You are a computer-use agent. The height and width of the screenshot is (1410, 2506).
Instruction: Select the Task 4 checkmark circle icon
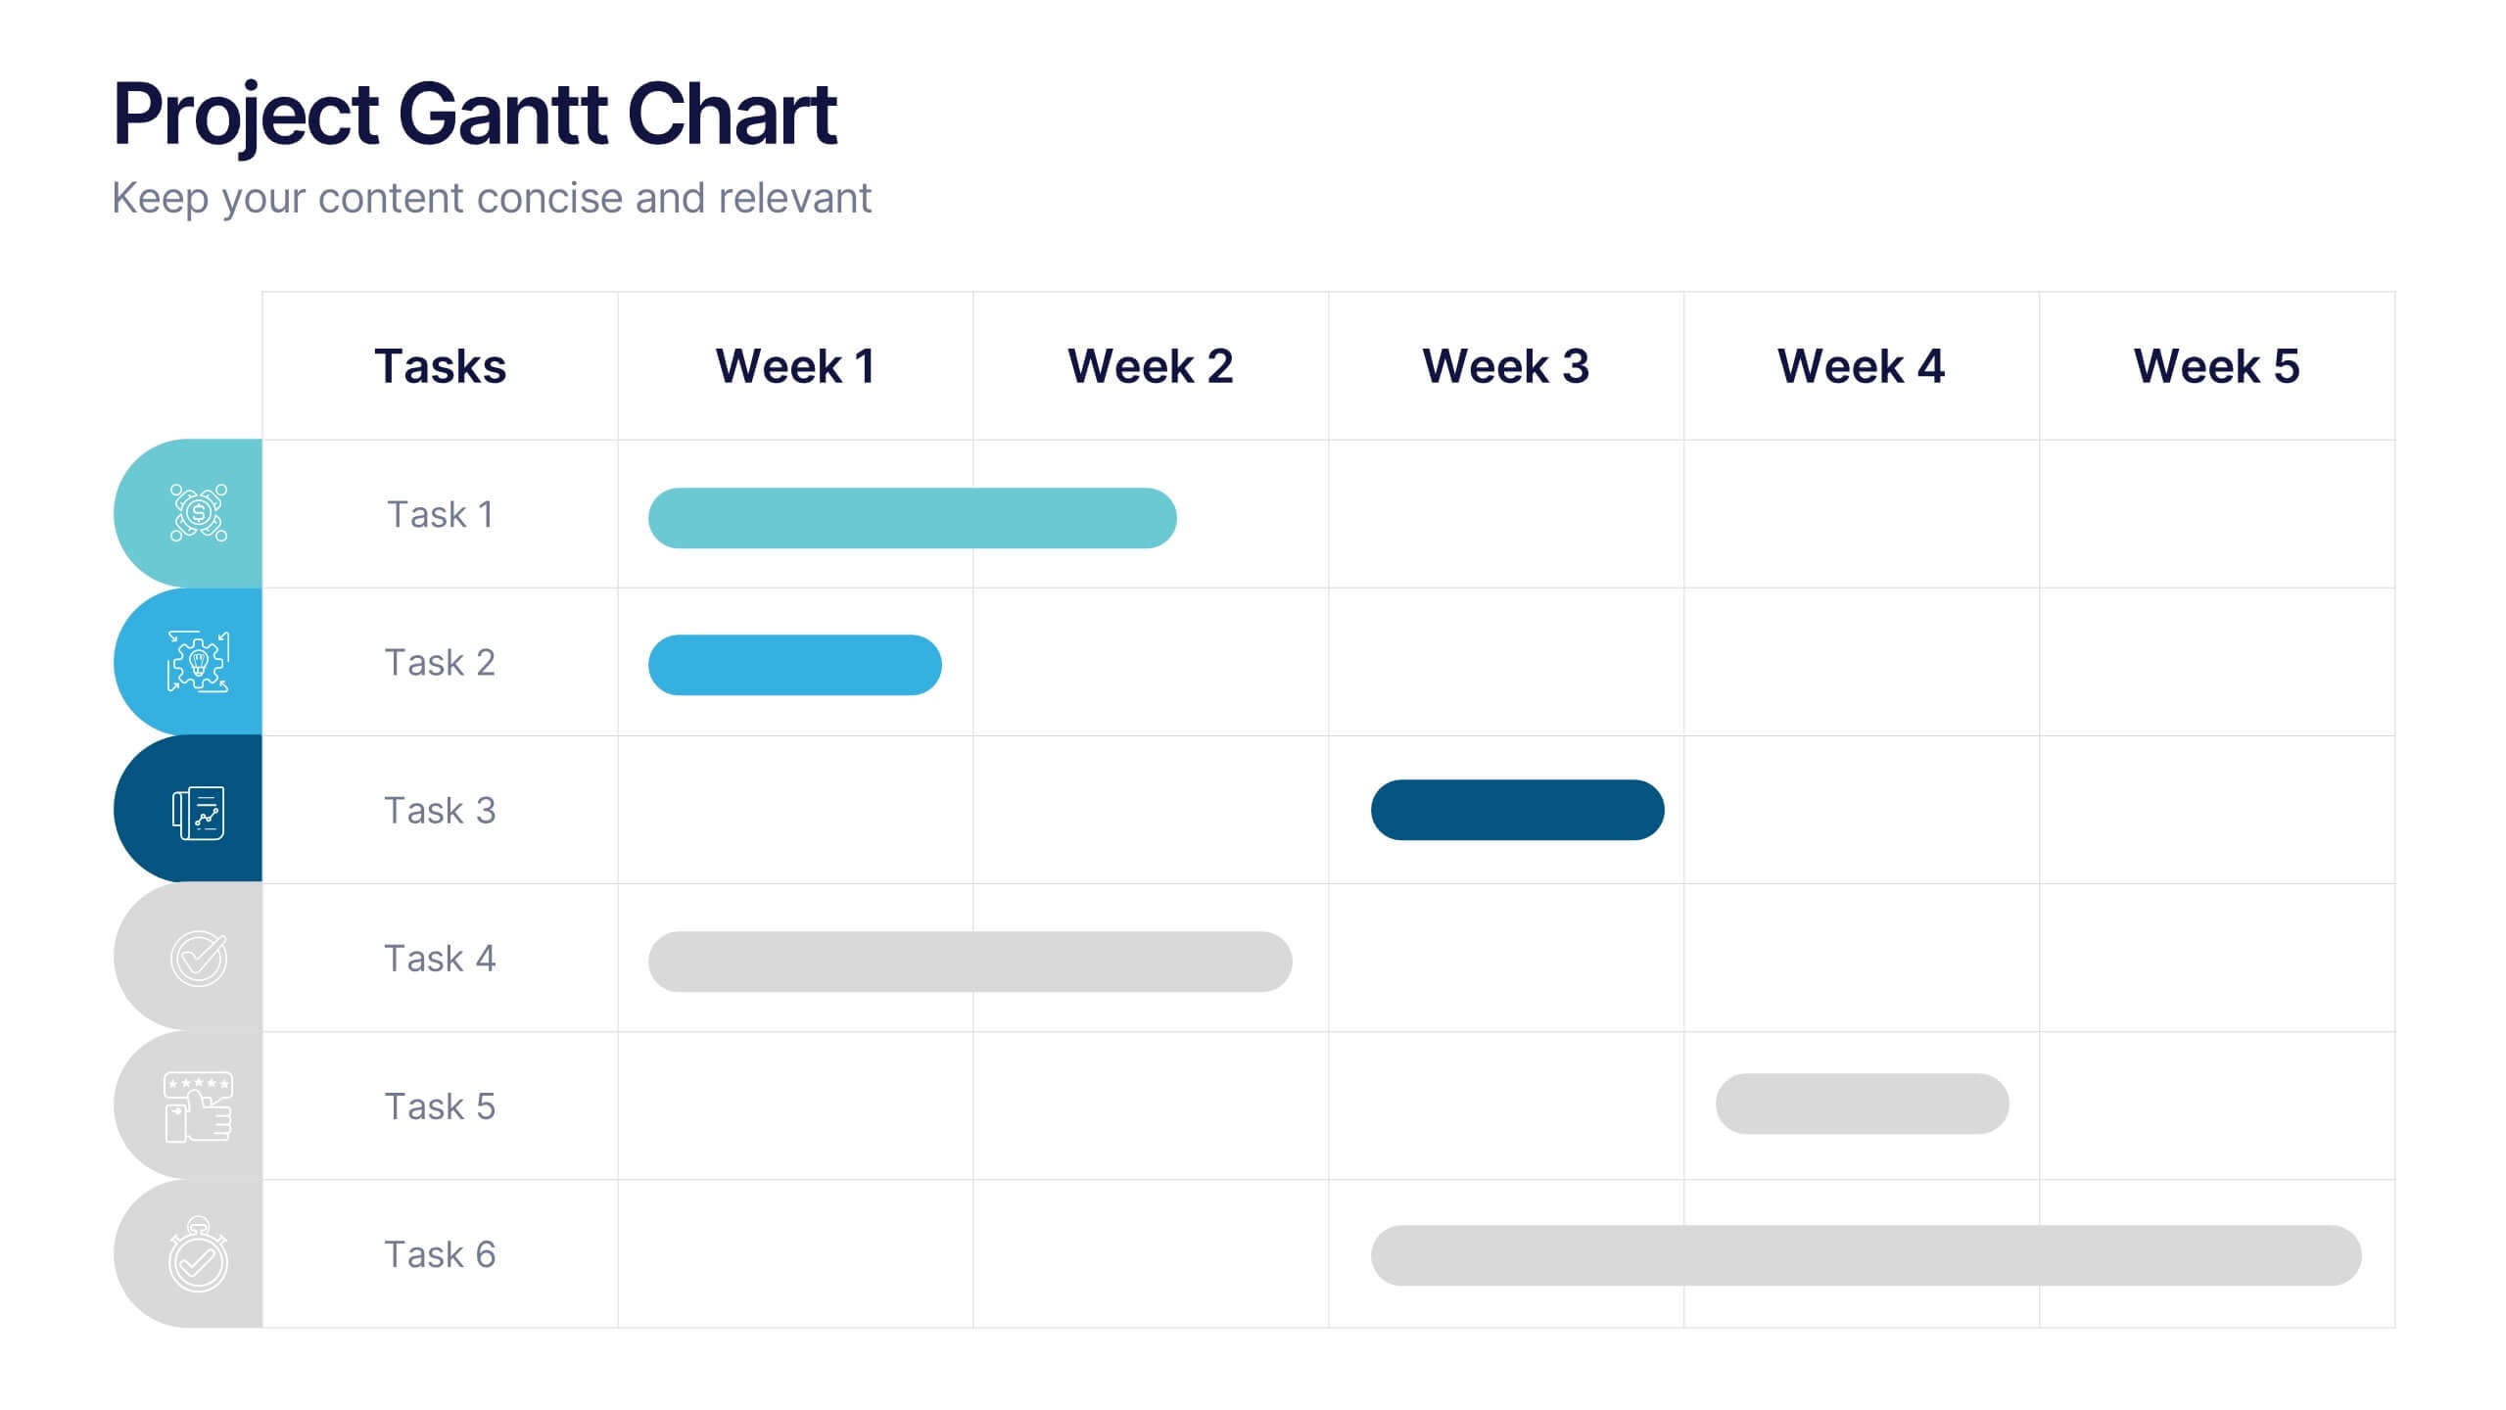[x=199, y=959]
